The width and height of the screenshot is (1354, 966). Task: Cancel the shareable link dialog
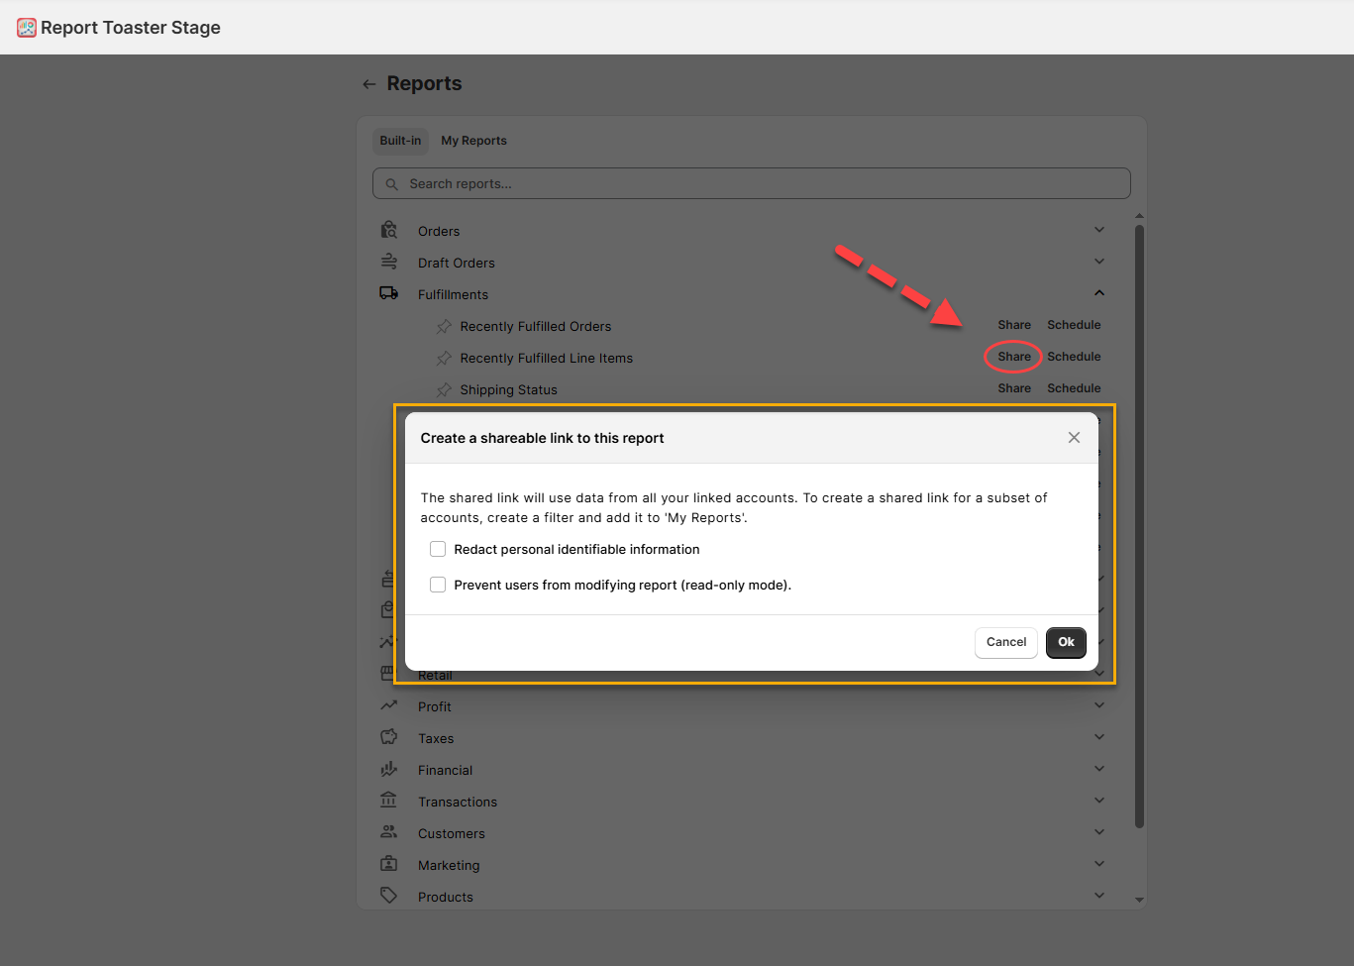1005,642
